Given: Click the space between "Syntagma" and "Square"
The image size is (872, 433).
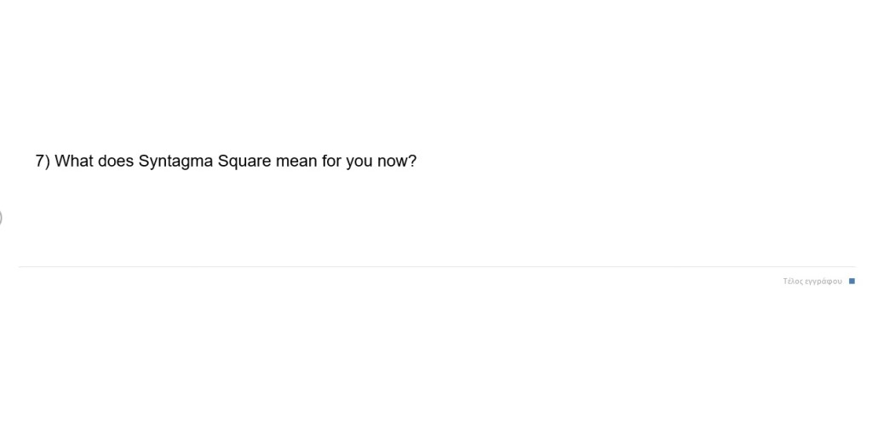Looking at the screenshot, I should 215,161.
